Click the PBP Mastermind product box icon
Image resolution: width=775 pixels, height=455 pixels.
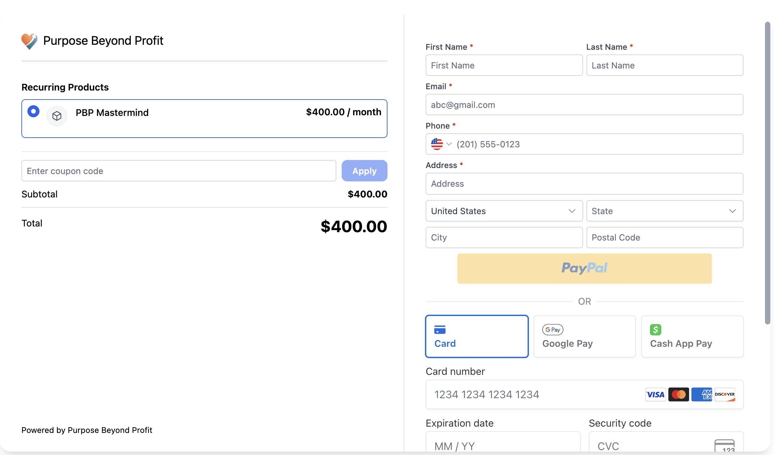57,116
